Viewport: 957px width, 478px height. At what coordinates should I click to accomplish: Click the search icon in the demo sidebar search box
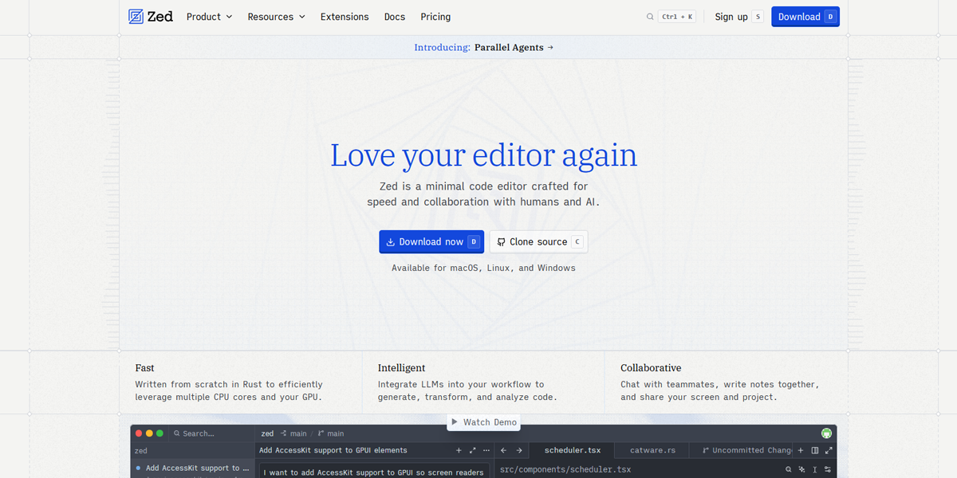pyautogui.click(x=177, y=433)
